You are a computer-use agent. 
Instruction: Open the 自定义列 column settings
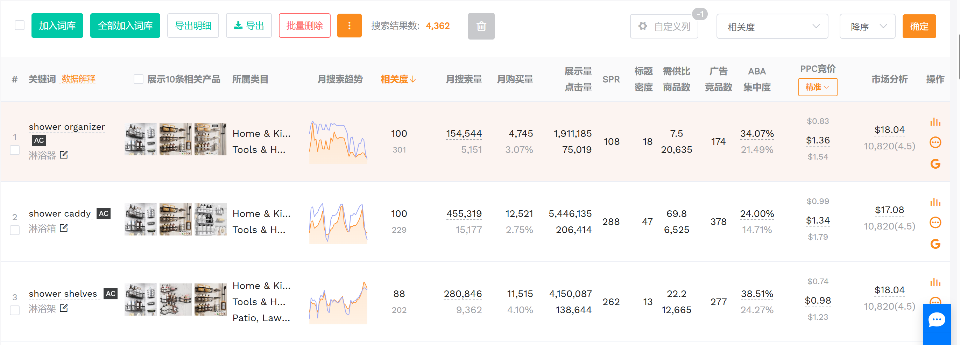(x=664, y=27)
